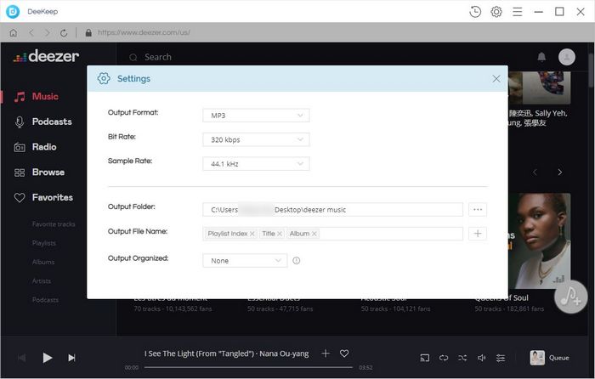Favorite the current track heart icon
Viewport: 595px width, 379px height.
344,354
